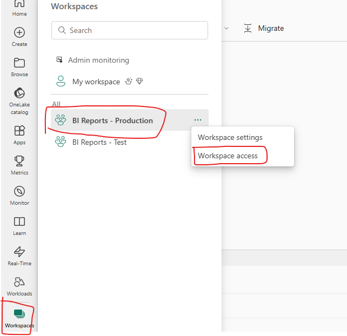Screen dimensions: 347x336
Task: Click the Create plus icon
Action: pos(19,32)
